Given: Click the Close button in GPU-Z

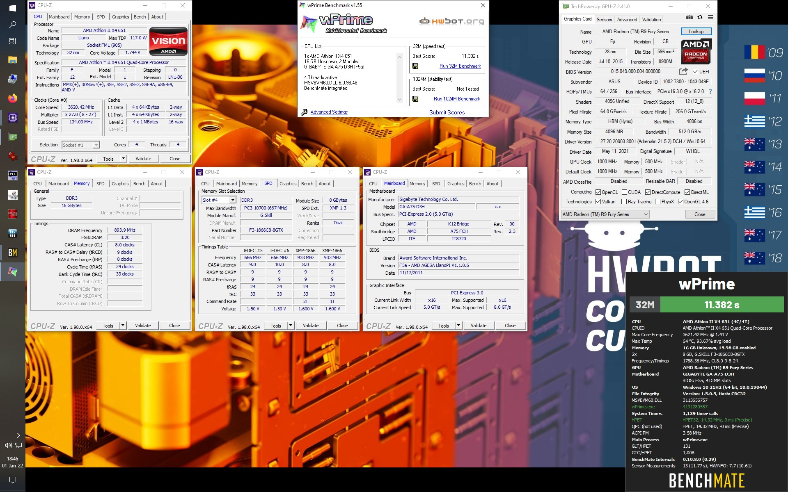Looking at the screenshot, I should (700, 214).
